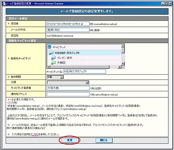This screenshot has width=174, height=150.
Task: Select the プレゼン資料 tree item
Action: (x=64, y=58)
